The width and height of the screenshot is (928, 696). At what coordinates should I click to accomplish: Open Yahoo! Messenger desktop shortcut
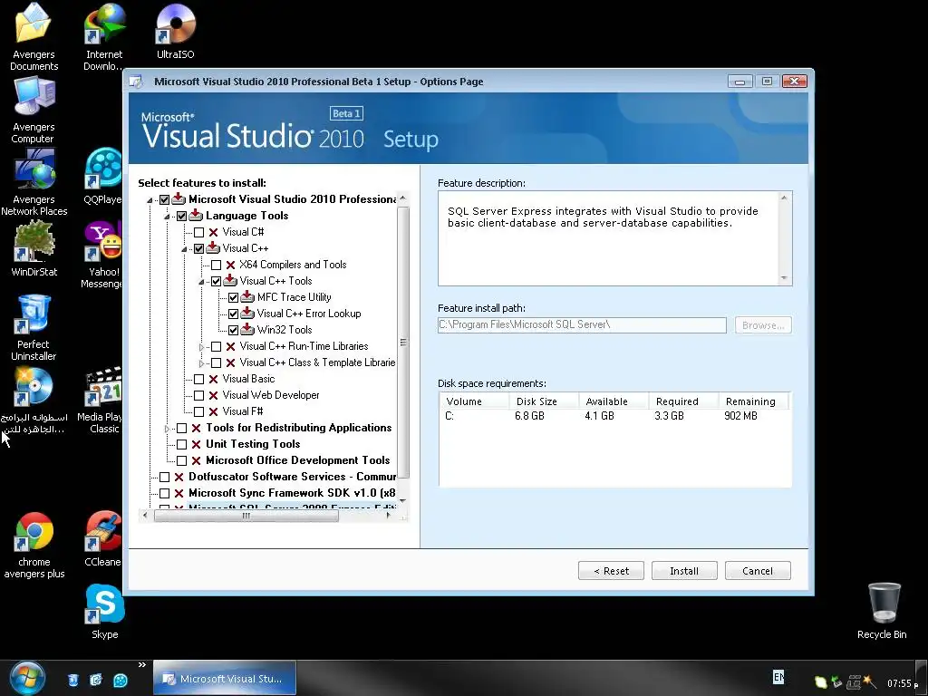103,255
